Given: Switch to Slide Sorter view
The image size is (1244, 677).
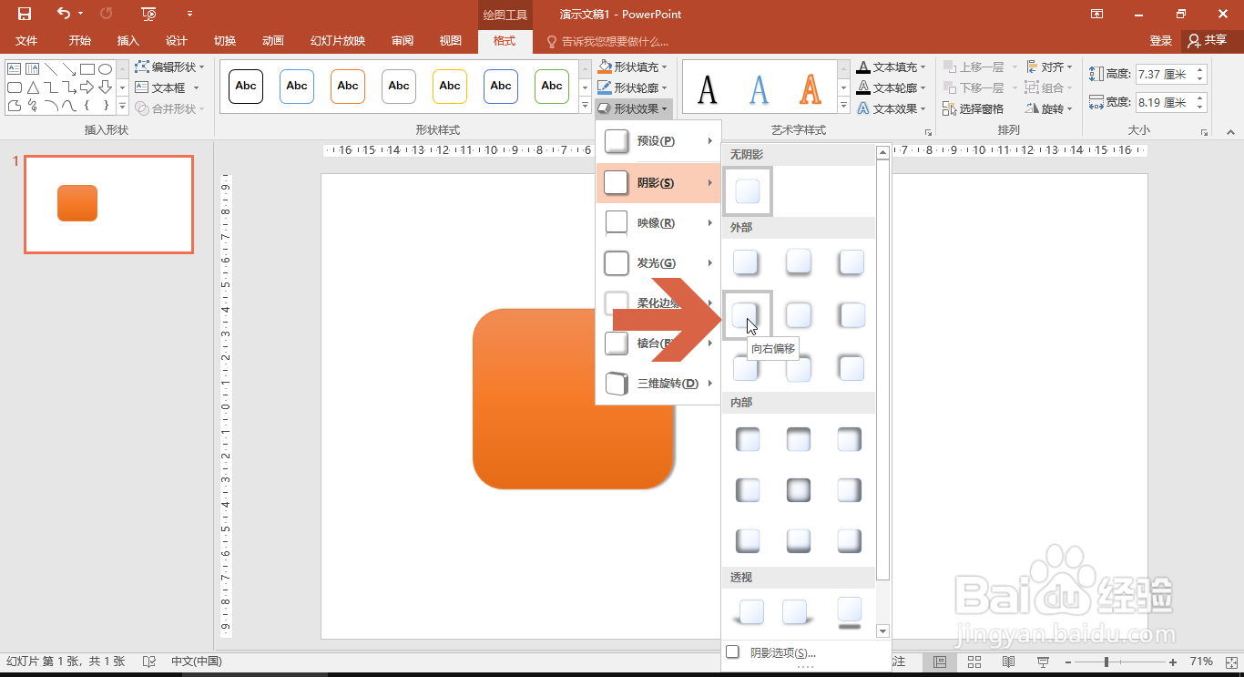Looking at the screenshot, I should [x=974, y=662].
